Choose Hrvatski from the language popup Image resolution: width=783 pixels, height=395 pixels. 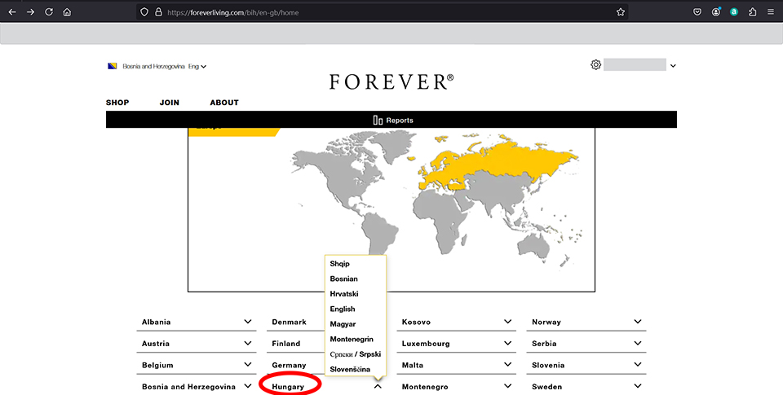point(344,294)
